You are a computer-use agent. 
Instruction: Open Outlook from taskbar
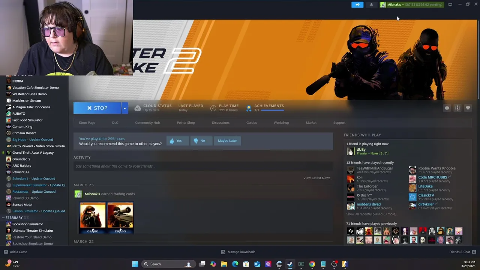(257, 264)
